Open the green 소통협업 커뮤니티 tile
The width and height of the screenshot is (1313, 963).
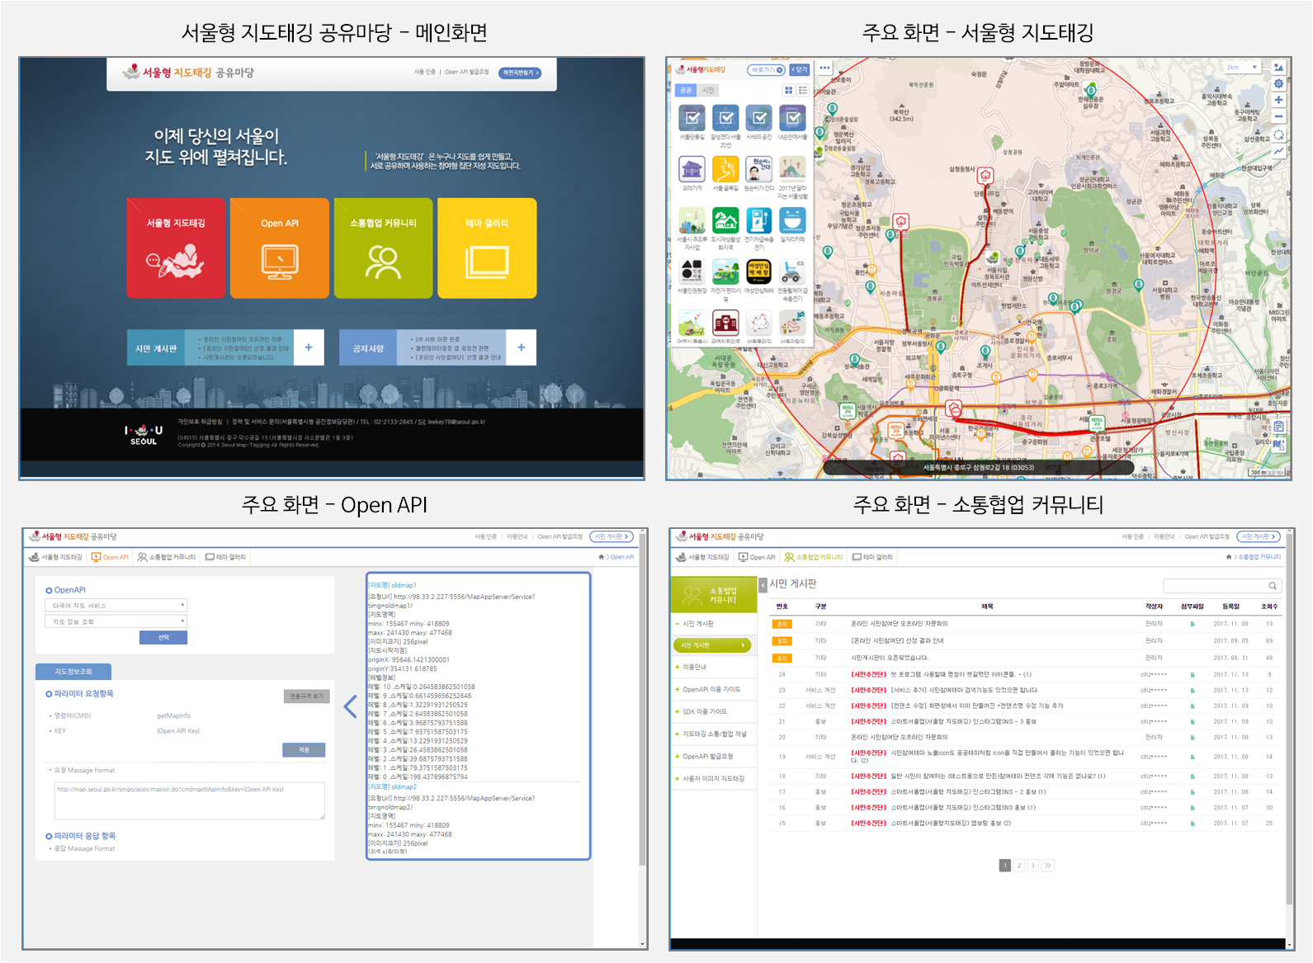[383, 248]
